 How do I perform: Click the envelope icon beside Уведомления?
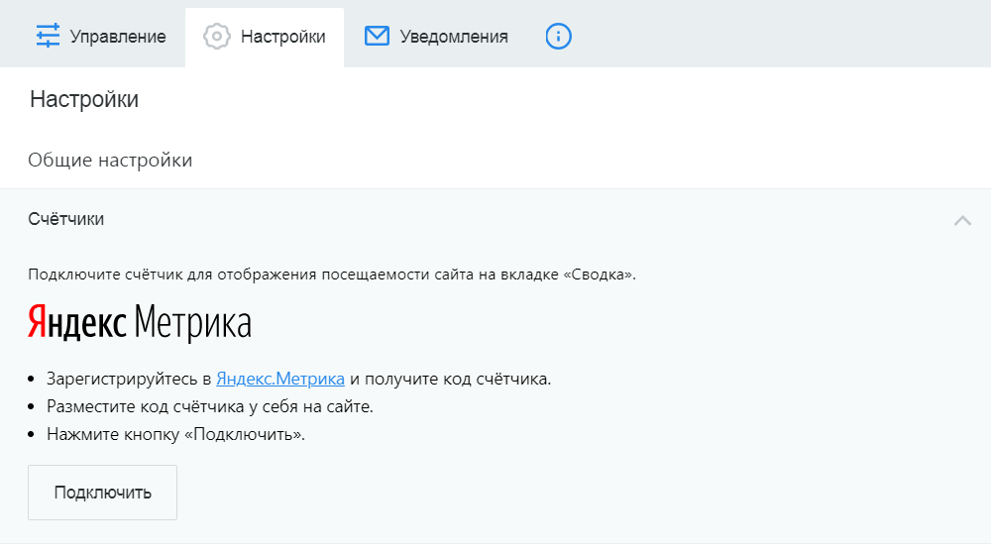(377, 36)
